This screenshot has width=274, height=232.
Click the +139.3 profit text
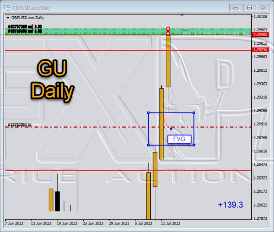tap(231, 205)
